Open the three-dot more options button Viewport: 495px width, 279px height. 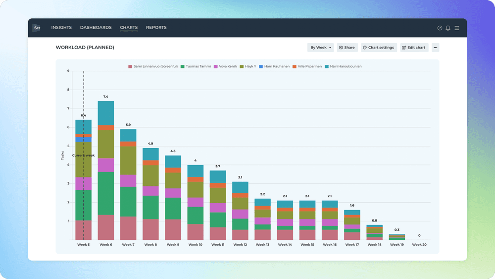[x=435, y=48]
